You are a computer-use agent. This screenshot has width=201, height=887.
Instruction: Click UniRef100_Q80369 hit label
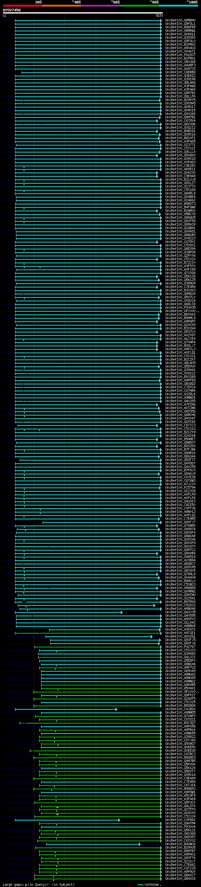[x=180, y=834]
